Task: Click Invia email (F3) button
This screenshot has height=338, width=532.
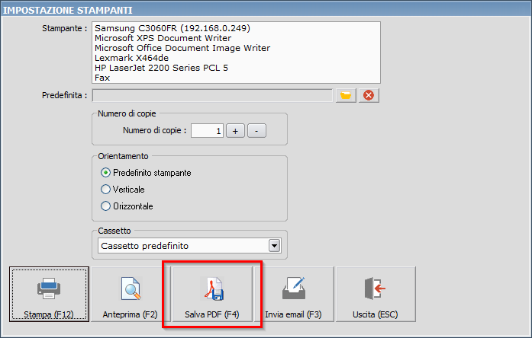Action: click(x=294, y=294)
